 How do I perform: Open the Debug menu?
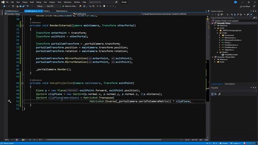coord(39,2)
